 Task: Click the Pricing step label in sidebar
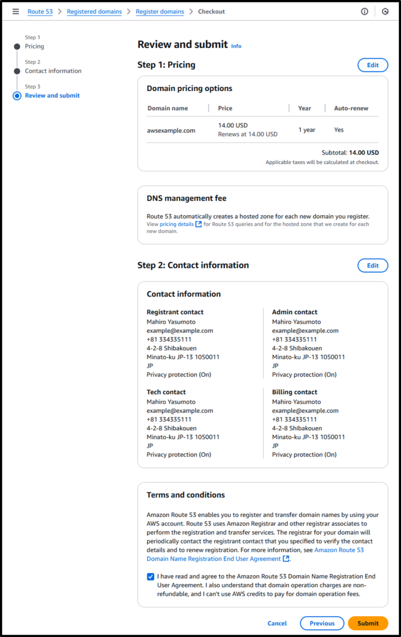34,46
